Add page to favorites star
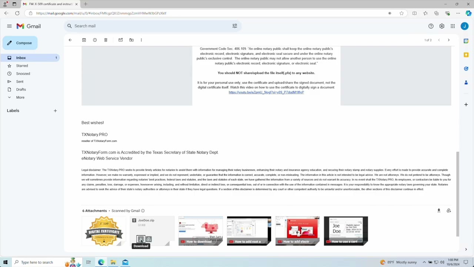The width and height of the screenshot is (474, 267). (x=401, y=13)
